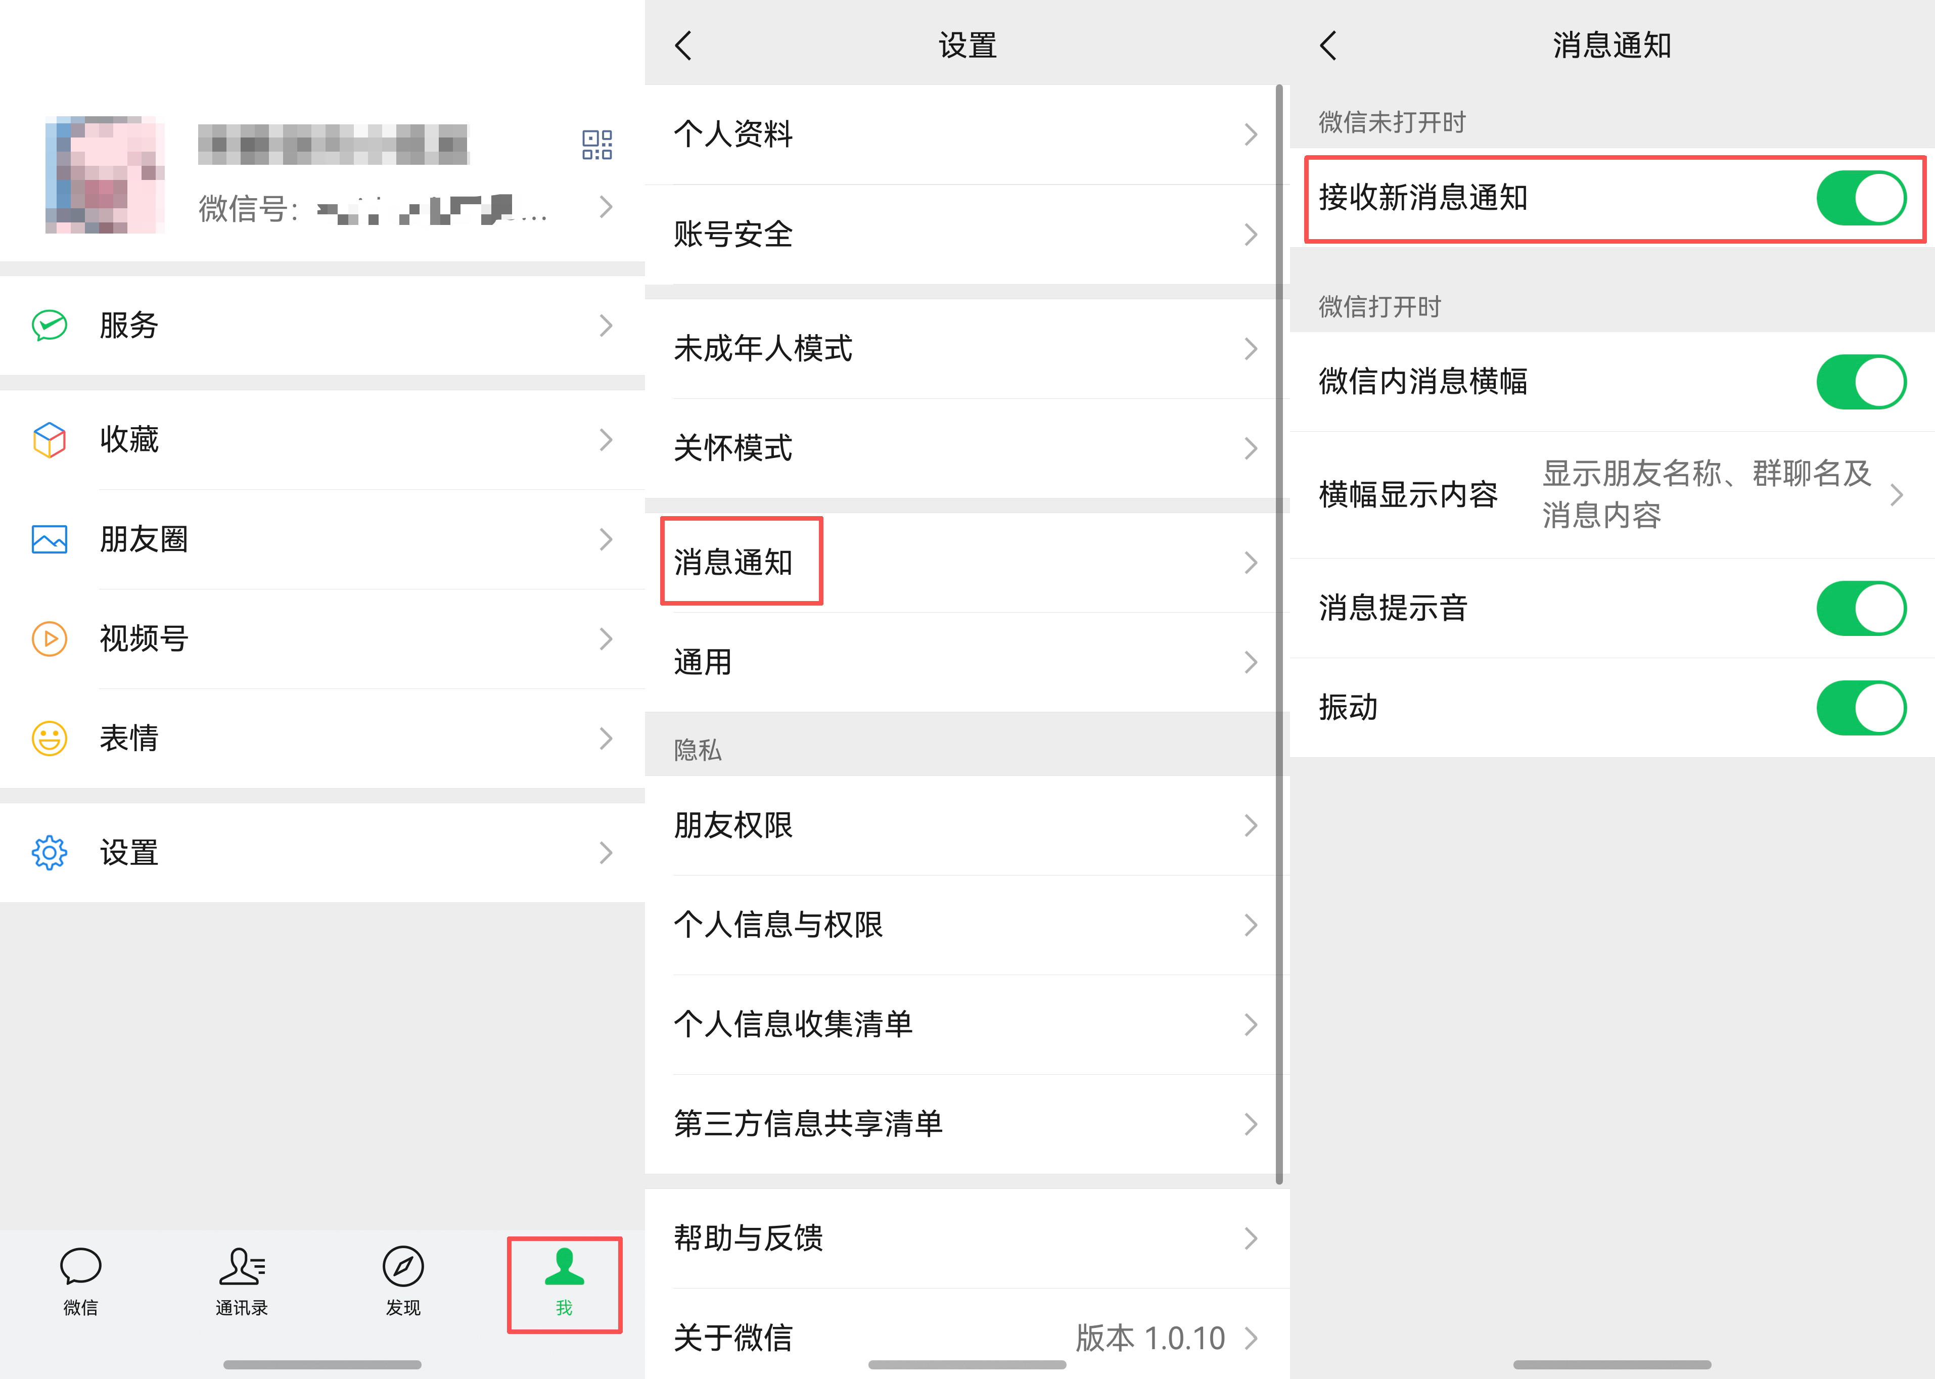The width and height of the screenshot is (1935, 1379).
Task: Open the Favorites (收藏) cube icon
Action: [49, 440]
